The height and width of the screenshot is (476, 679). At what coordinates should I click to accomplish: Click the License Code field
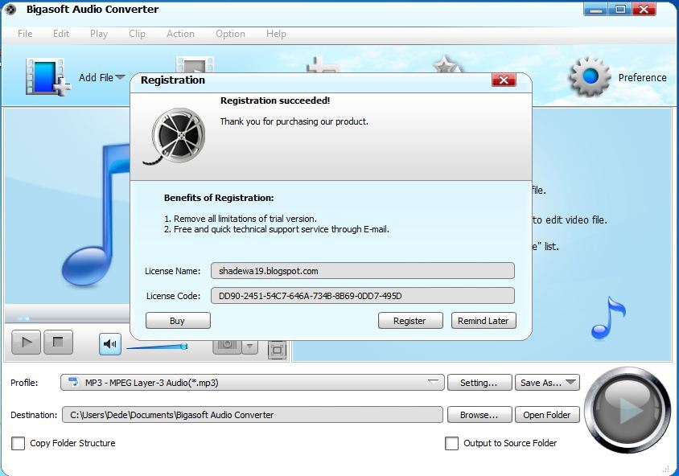pyautogui.click(x=363, y=296)
